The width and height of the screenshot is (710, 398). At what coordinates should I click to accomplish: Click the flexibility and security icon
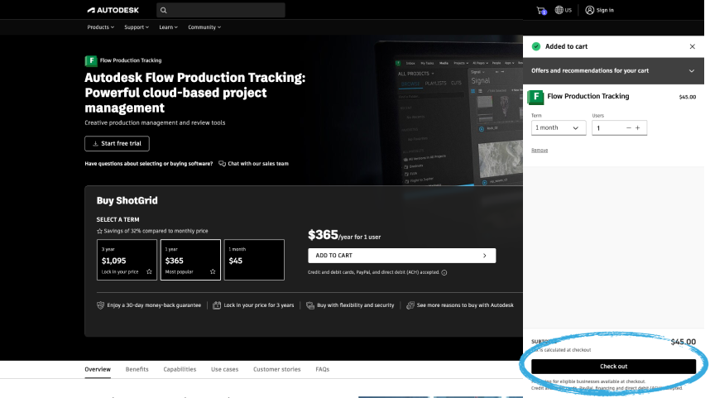310,305
